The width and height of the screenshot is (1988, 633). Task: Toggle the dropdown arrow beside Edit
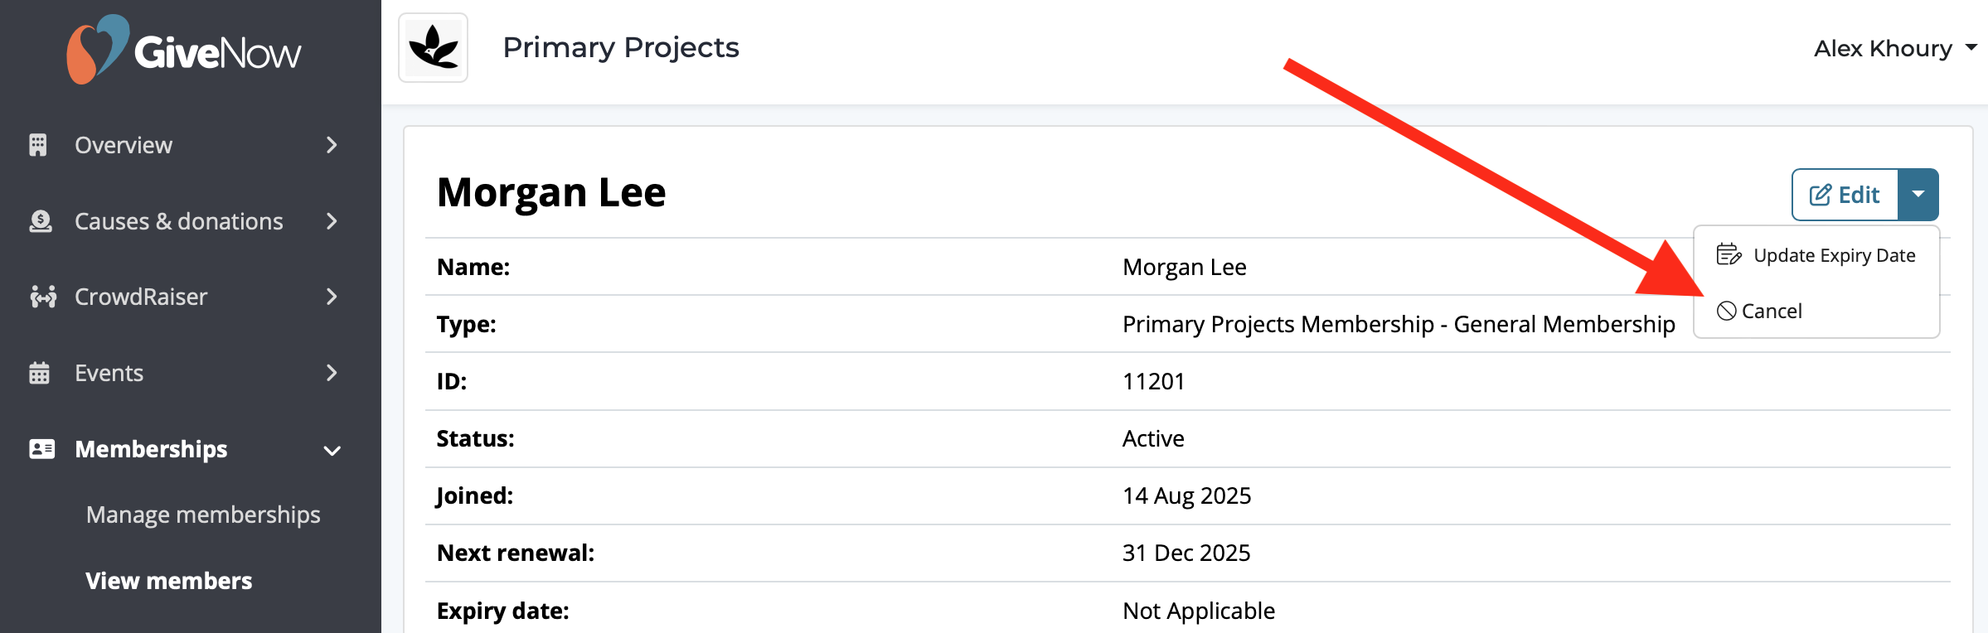click(1918, 195)
